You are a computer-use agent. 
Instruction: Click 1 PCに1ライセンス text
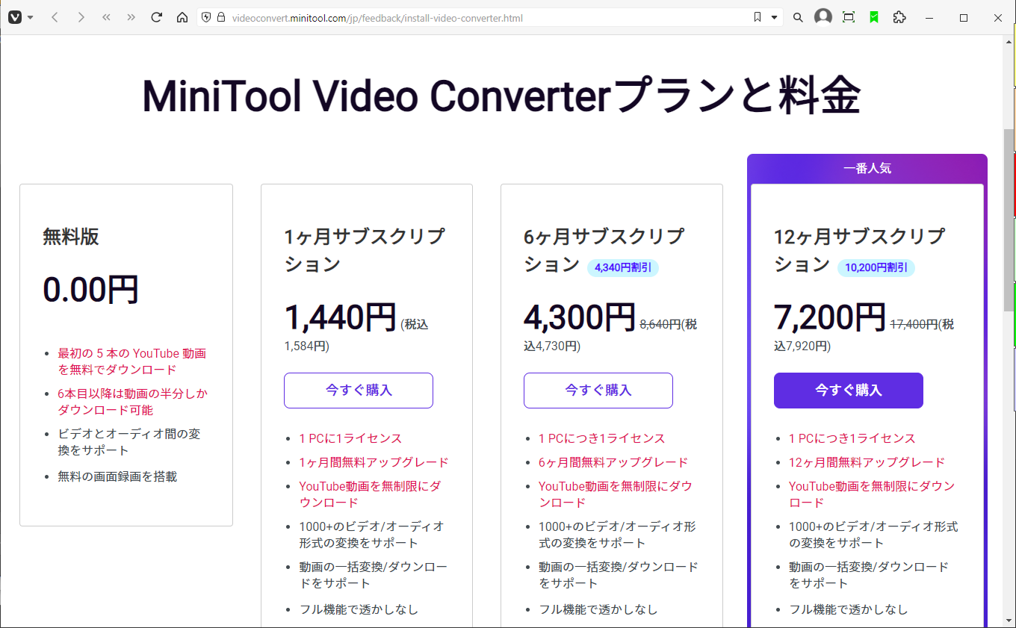pyautogui.click(x=350, y=438)
